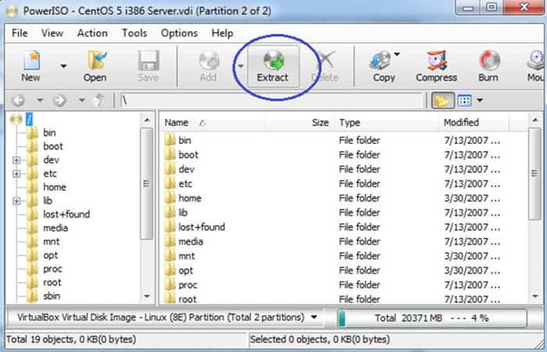Click the Back navigation arrow
547x352 pixels.
tap(18, 101)
